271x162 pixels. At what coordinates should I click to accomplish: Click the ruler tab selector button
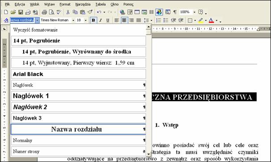(4, 29)
